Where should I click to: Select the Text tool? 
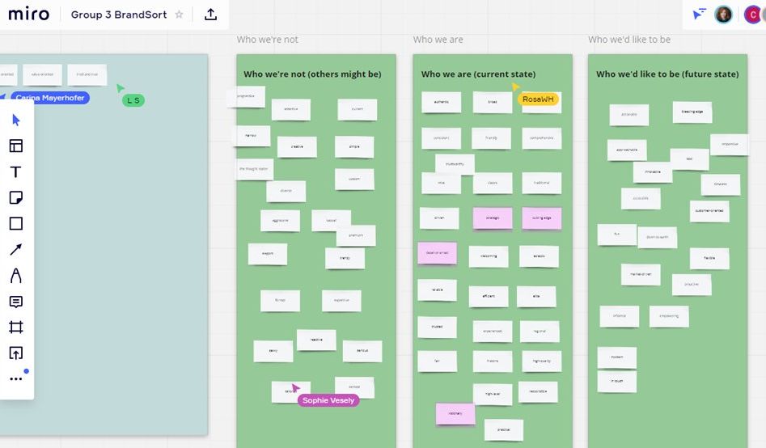(x=16, y=172)
